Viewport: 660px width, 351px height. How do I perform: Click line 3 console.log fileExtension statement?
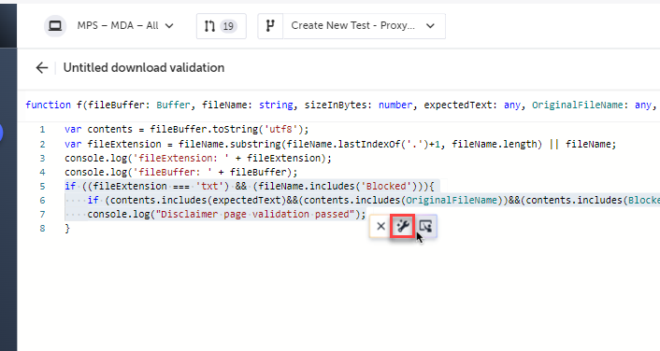[x=198, y=158]
